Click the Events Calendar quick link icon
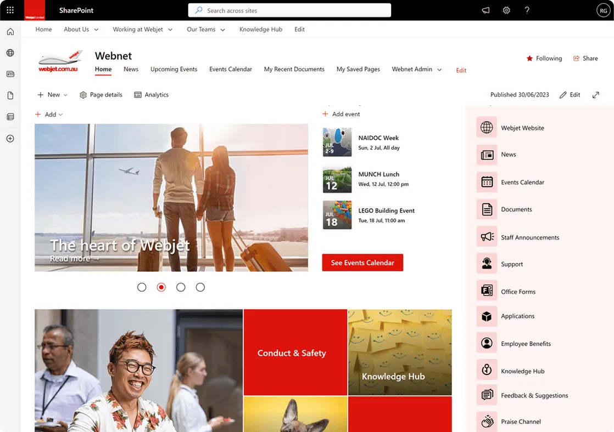The image size is (614, 432). (x=487, y=182)
